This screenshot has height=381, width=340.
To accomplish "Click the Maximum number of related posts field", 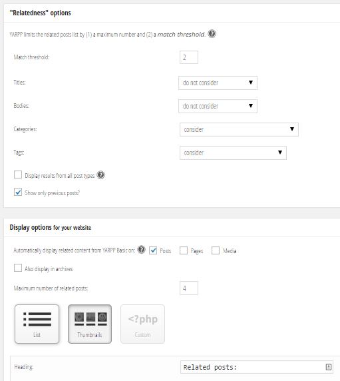I will tap(189, 288).
